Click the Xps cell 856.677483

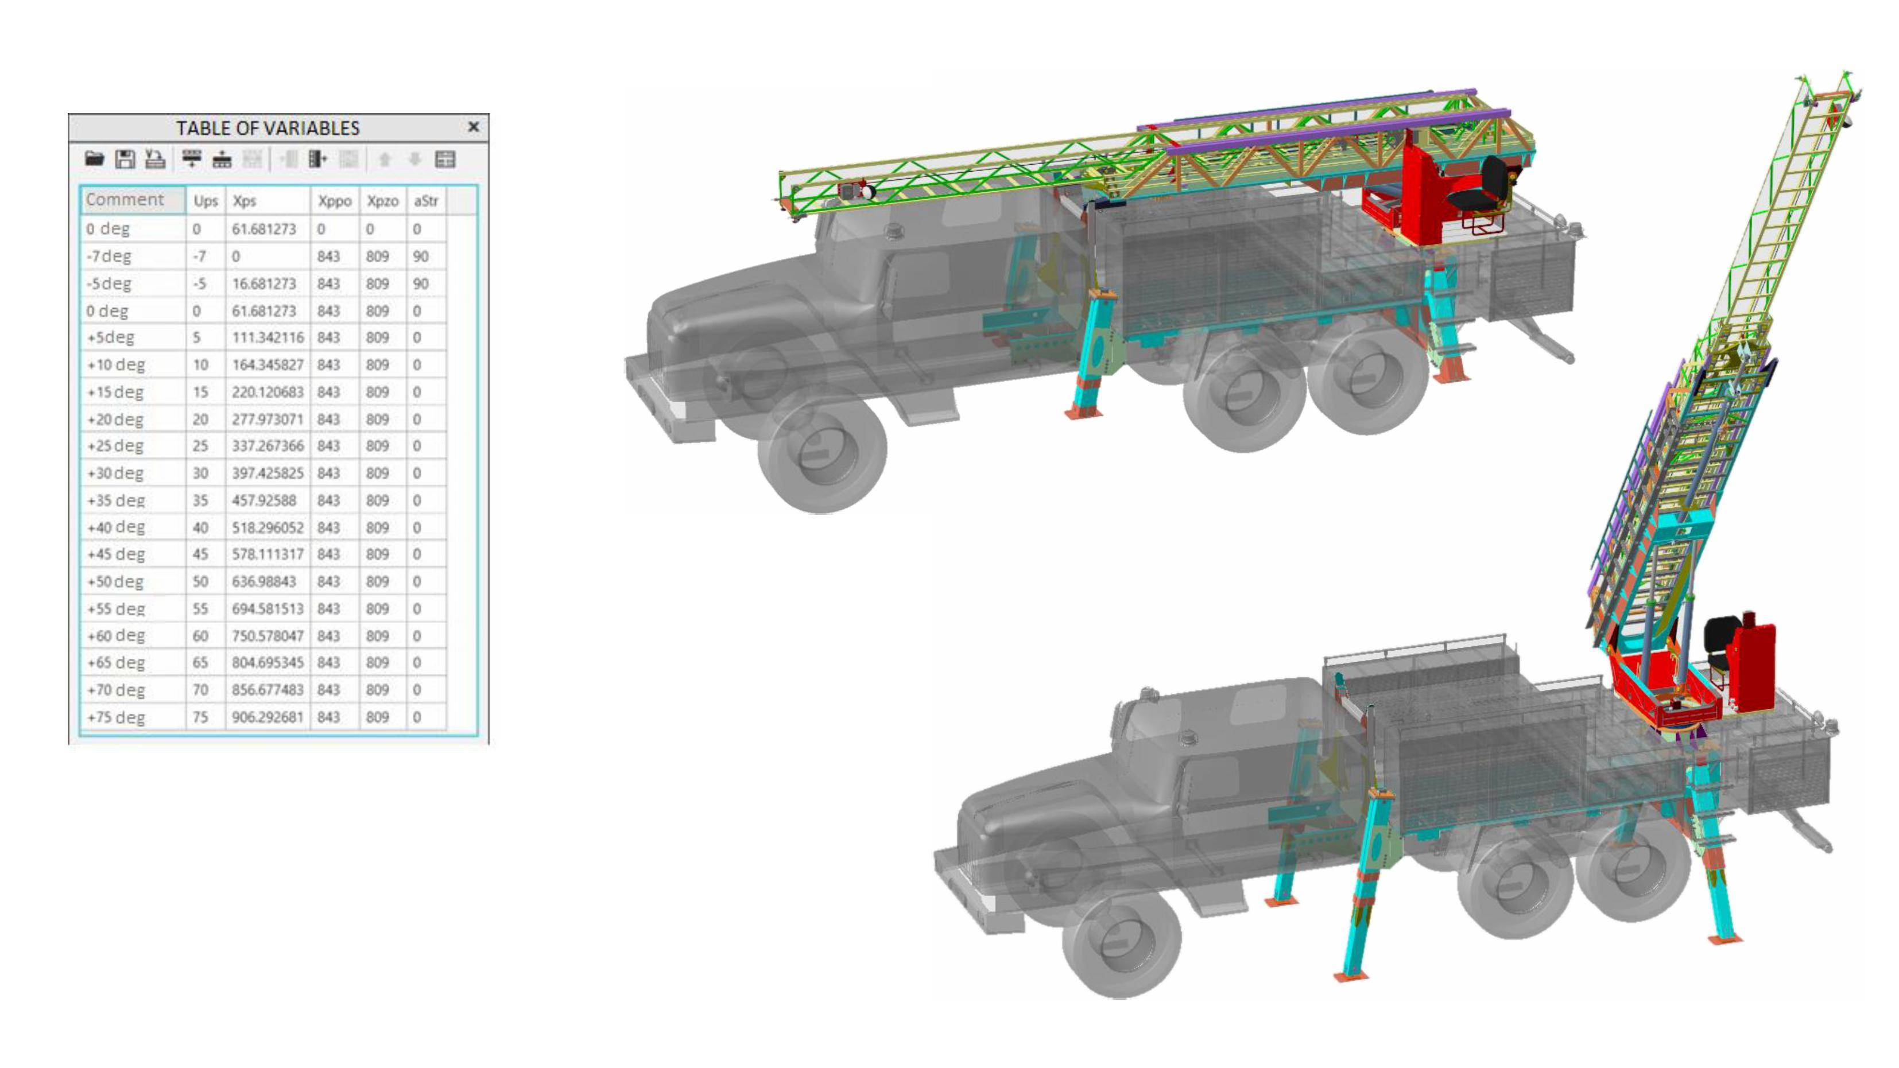click(x=268, y=690)
